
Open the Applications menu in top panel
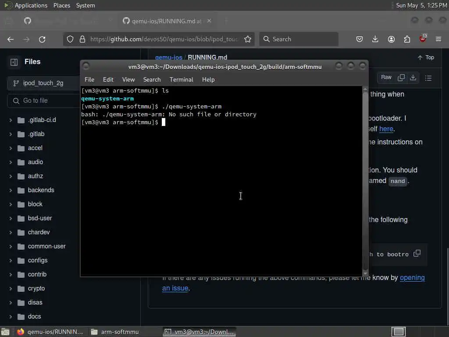pos(31,5)
